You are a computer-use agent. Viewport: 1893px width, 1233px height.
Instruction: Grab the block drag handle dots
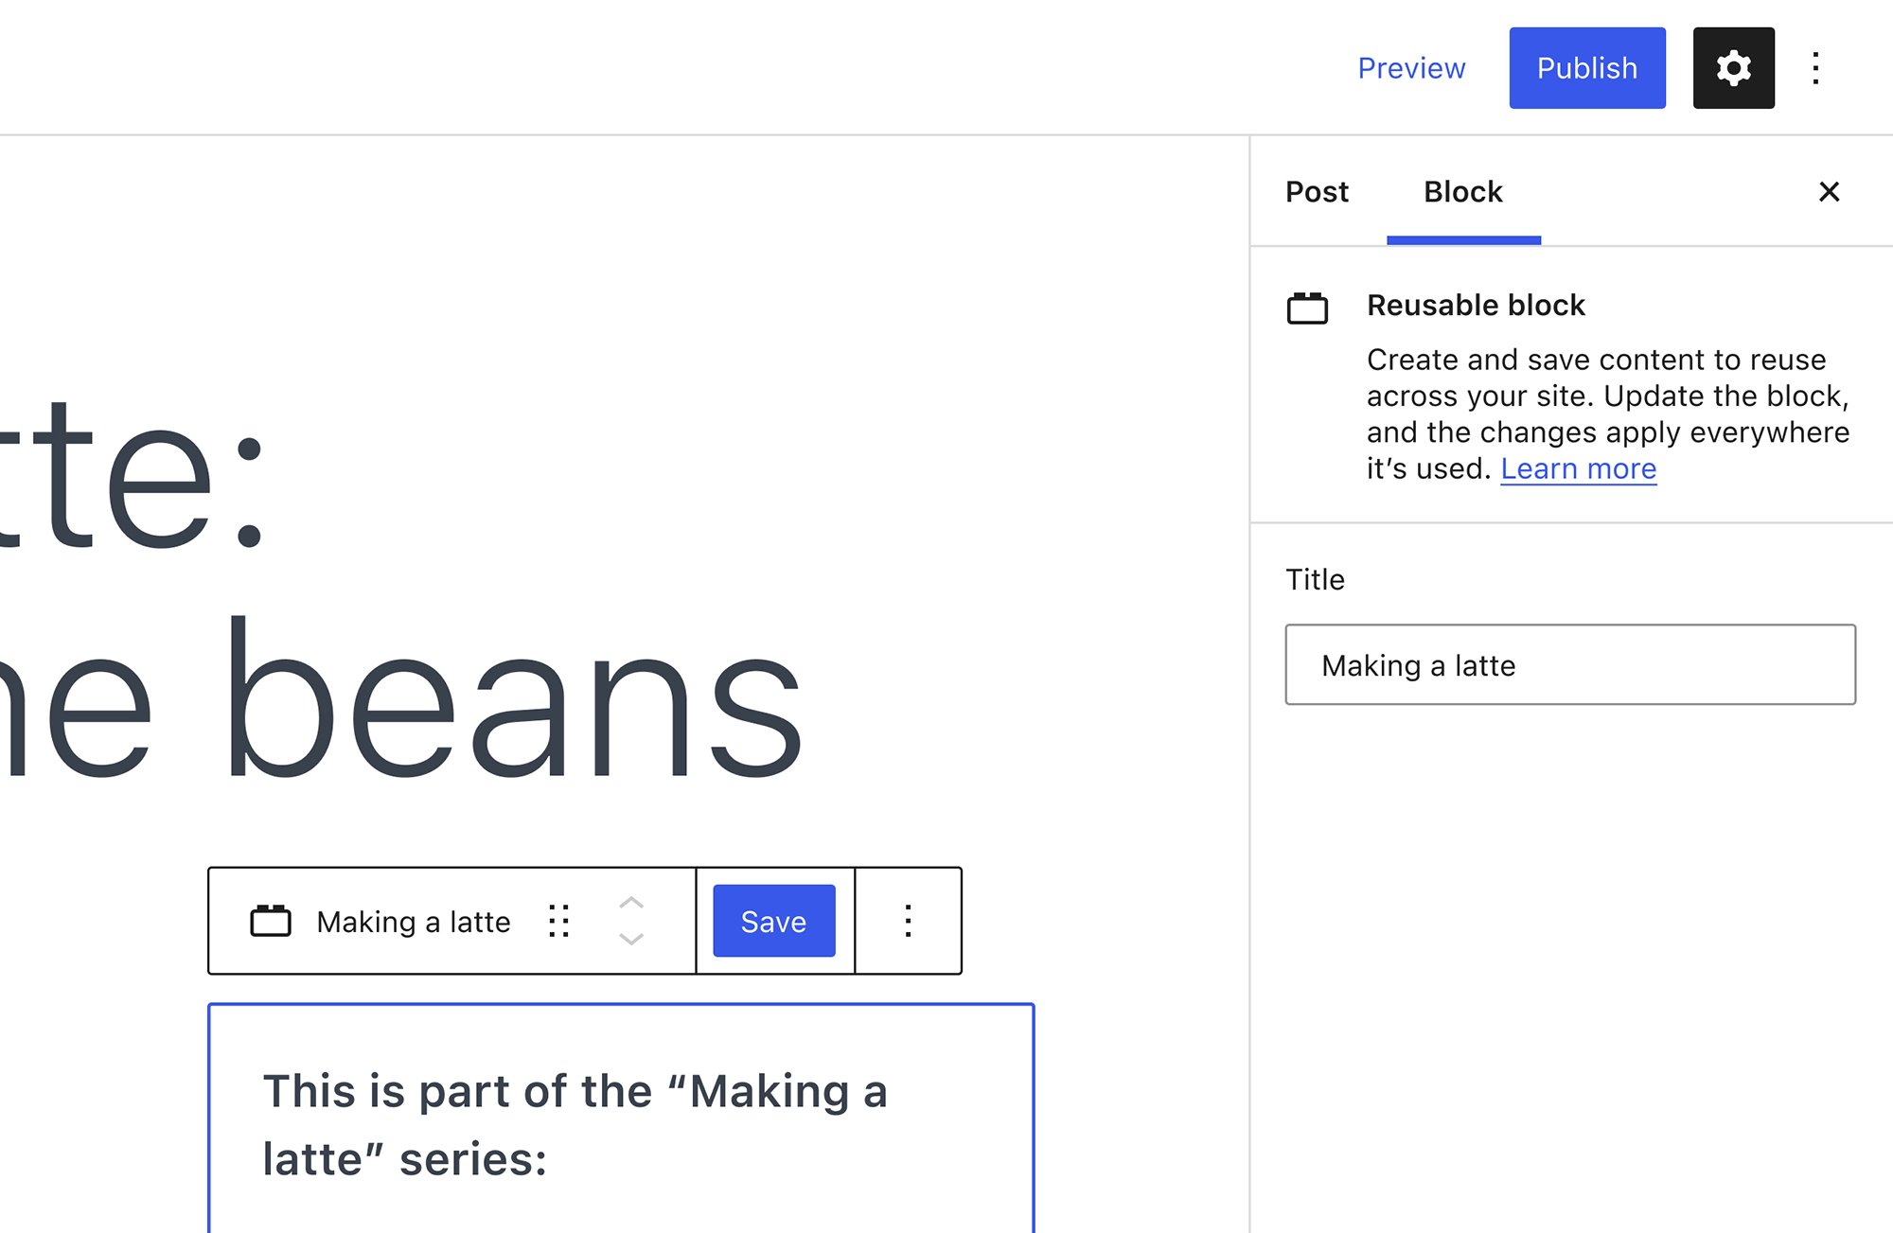pos(559,920)
